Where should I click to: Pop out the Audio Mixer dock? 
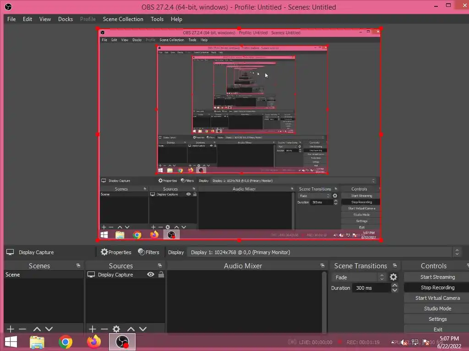point(322,266)
